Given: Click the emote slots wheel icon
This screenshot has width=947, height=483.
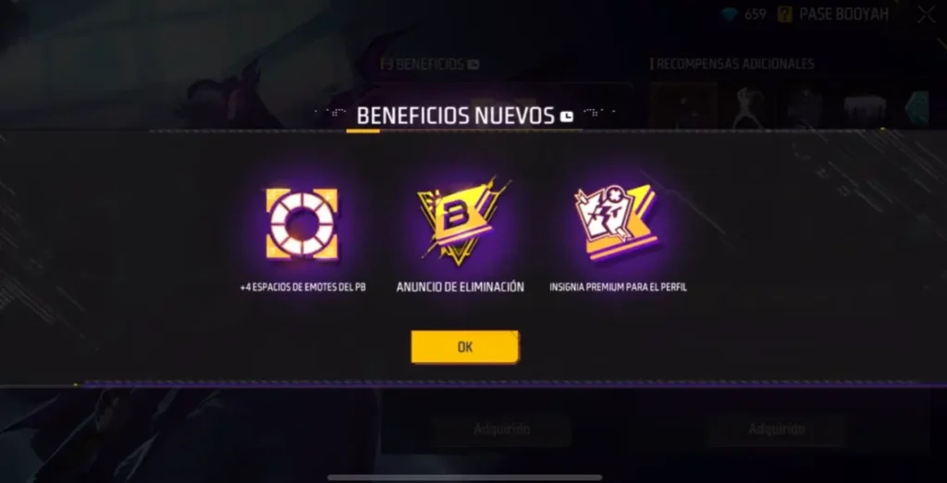Looking at the screenshot, I should [302, 224].
